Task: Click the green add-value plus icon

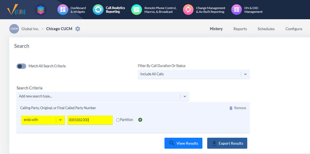Action: pyautogui.click(x=140, y=120)
